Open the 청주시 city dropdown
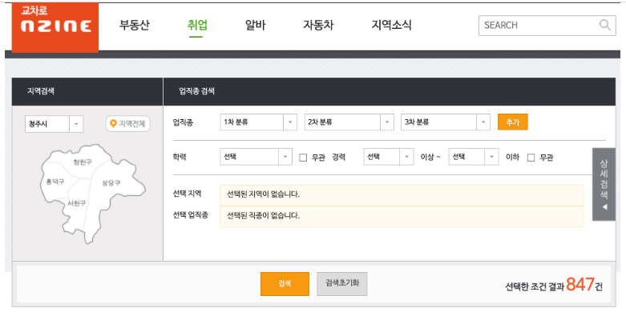The image size is (626, 312). (55, 124)
